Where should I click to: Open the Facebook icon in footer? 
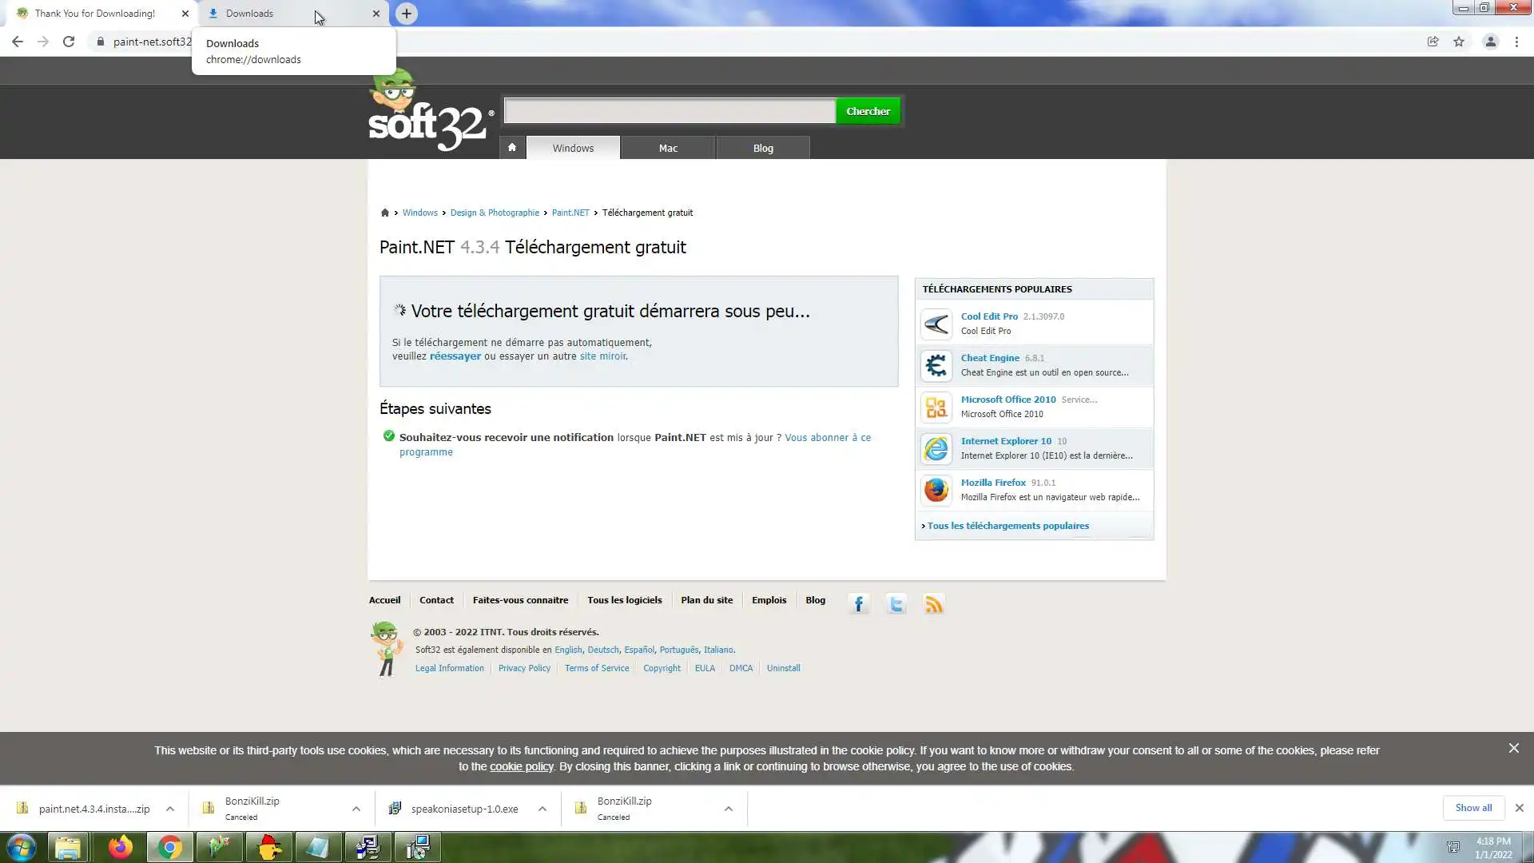pyautogui.click(x=859, y=604)
